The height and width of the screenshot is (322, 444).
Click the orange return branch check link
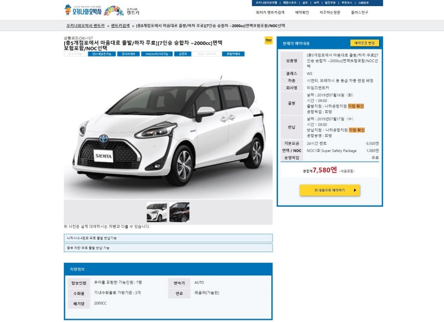[x=356, y=130]
